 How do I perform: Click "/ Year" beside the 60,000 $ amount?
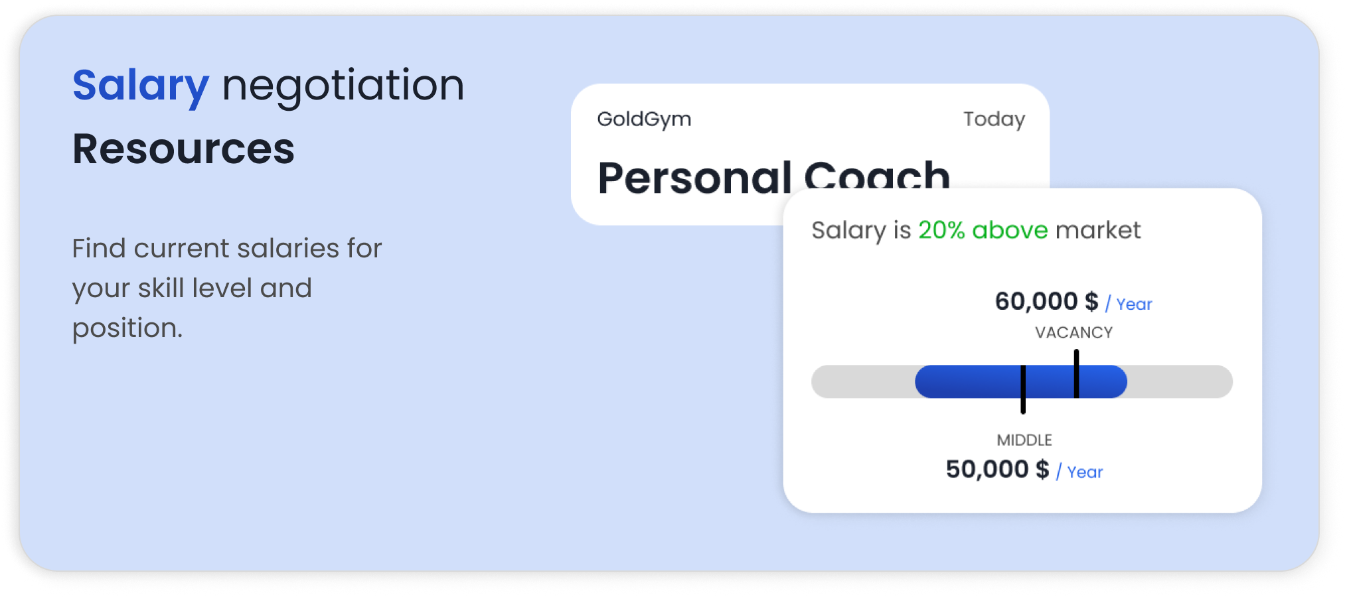click(1129, 304)
